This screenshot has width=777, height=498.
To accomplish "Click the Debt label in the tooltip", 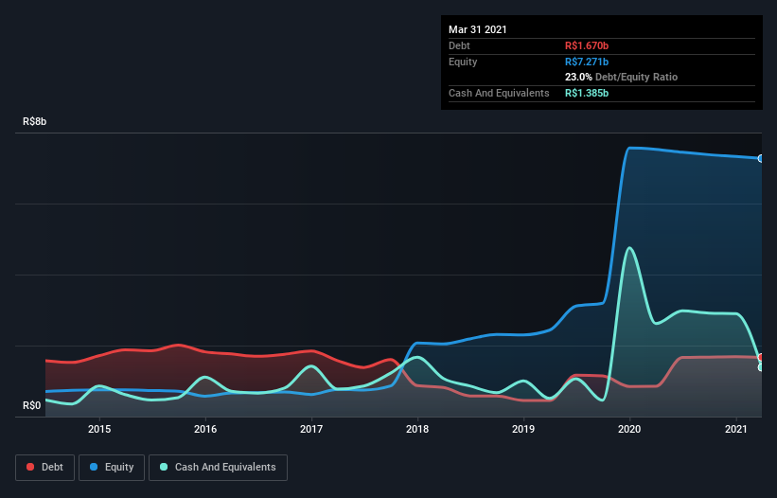I will [x=459, y=45].
